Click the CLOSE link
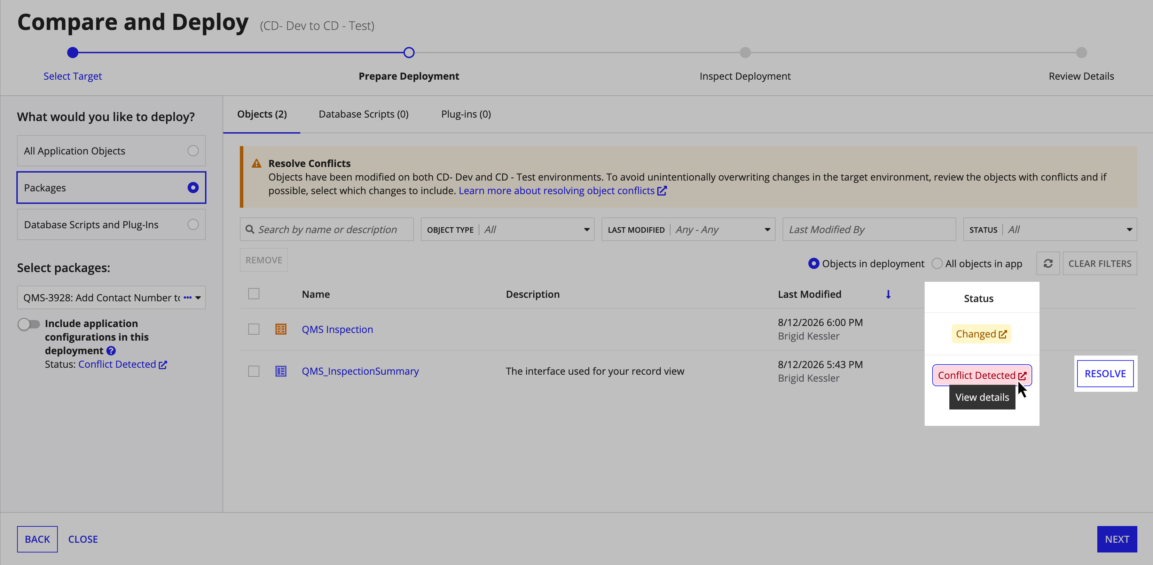Viewport: 1153px width, 565px height. 83,539
